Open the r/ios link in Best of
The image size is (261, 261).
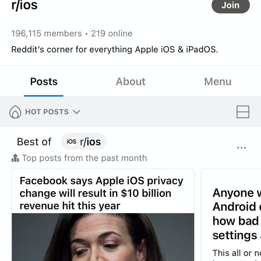(90, 141)
